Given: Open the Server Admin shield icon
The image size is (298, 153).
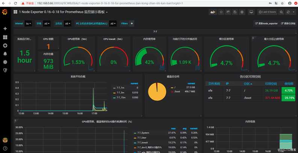Looking at the screenshot, I should point(5,70).
